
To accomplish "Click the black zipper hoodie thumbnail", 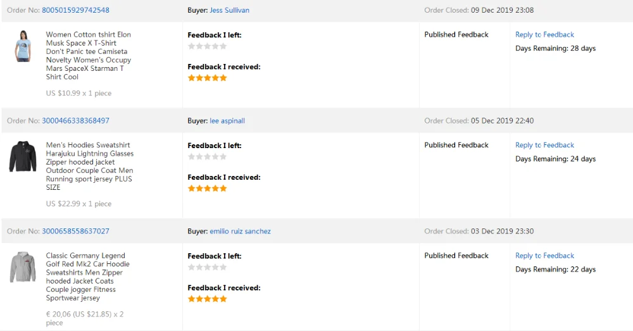I will (x=23, y=156).
